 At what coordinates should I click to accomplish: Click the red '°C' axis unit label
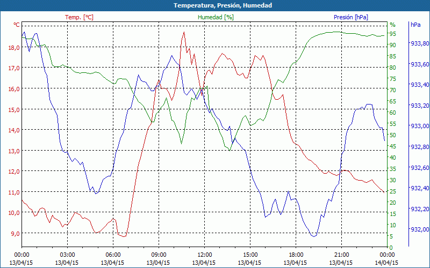pos(17,25)
